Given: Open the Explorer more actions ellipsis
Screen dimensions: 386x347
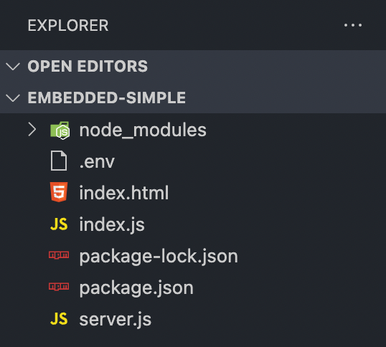Looking at the screenshot, I should click(353, 25).
